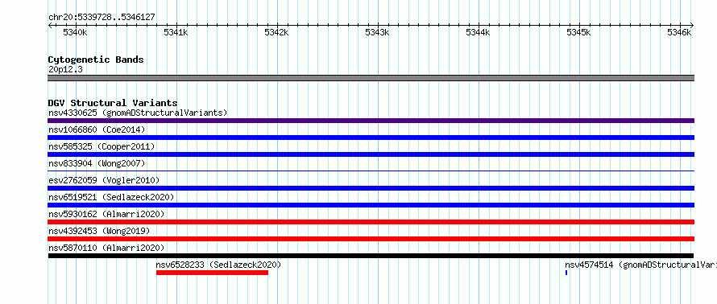This screenshot has width=717, height=304.
Task: Click the chr20:5339728..5346127 coordinate label
Action: pyautogui.click(x=102, y=18)
